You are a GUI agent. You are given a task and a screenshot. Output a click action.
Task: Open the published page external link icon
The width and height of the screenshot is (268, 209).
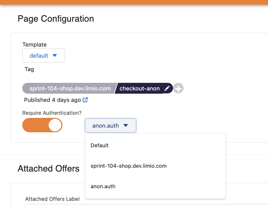point(85,100)
